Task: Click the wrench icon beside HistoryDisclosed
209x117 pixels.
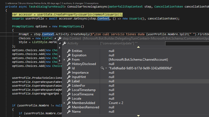Action: tap(69, 64)
